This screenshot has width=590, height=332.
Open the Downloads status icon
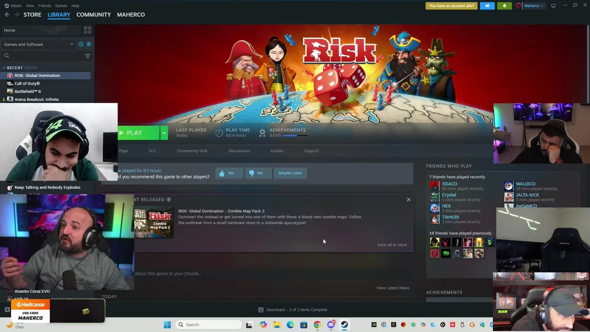point(261,310)
